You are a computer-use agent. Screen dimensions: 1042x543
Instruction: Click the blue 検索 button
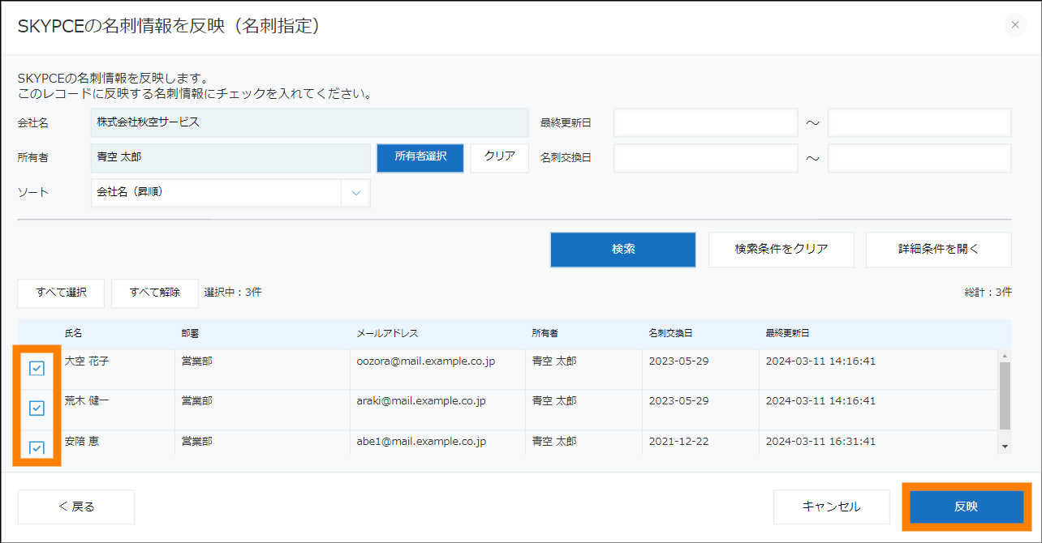click(x=623, y=250)
